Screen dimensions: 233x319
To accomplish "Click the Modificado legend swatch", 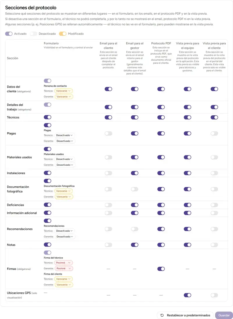I will [63, 34].
